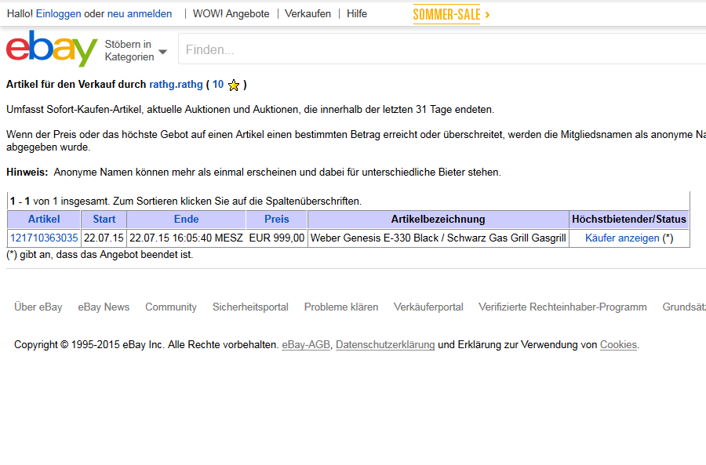Screen dimensions: 706x465
Task: Click the Höchstbietender/Status column header
Action: click(x=629, y=220)
